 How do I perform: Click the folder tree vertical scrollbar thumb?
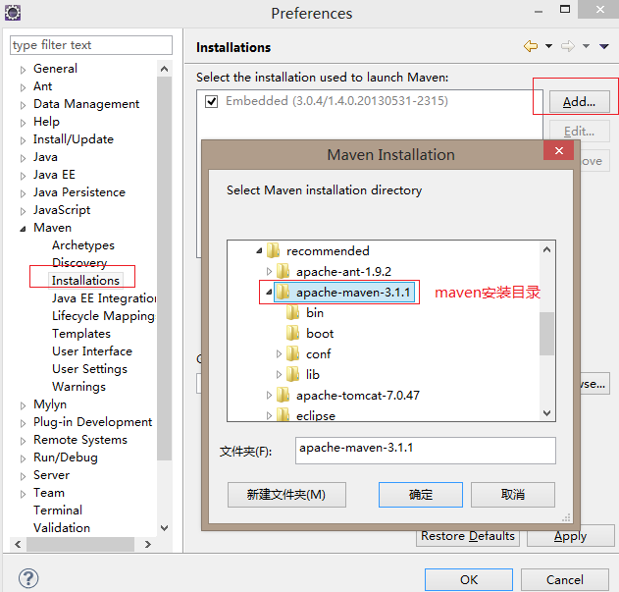546,334
